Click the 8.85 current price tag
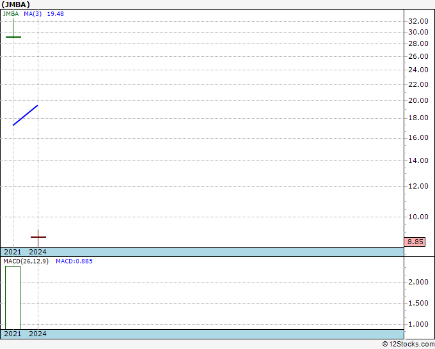This screenshot has width=435, height=349. click(415, 242)
